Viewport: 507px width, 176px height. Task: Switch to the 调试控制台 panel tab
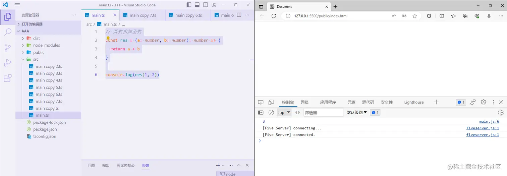tap(126, 165)
